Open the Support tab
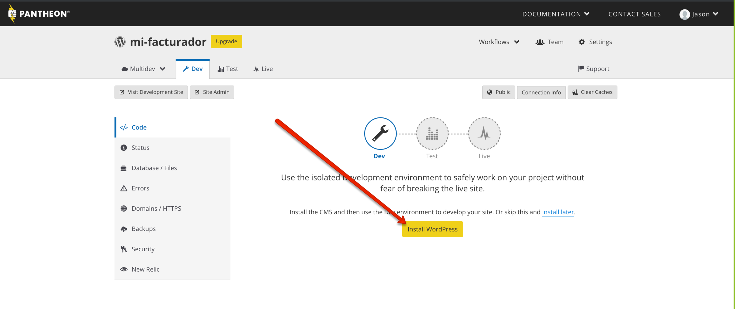 (x=594, y=69)
